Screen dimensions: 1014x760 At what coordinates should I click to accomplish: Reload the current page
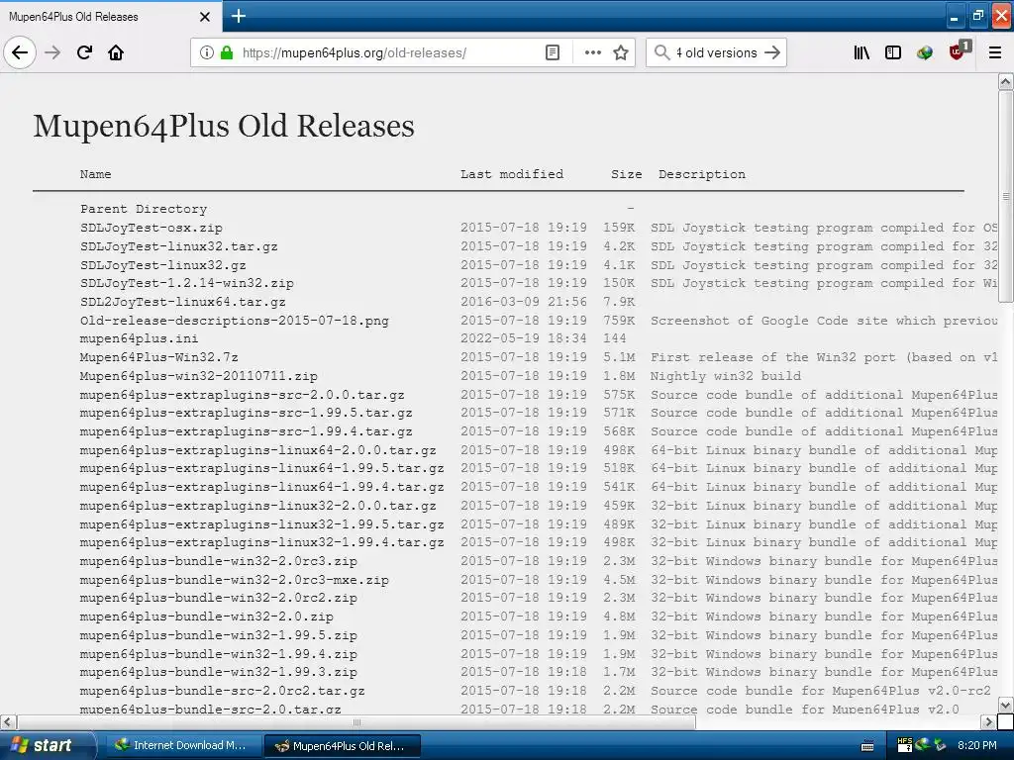tap(85, 52)
